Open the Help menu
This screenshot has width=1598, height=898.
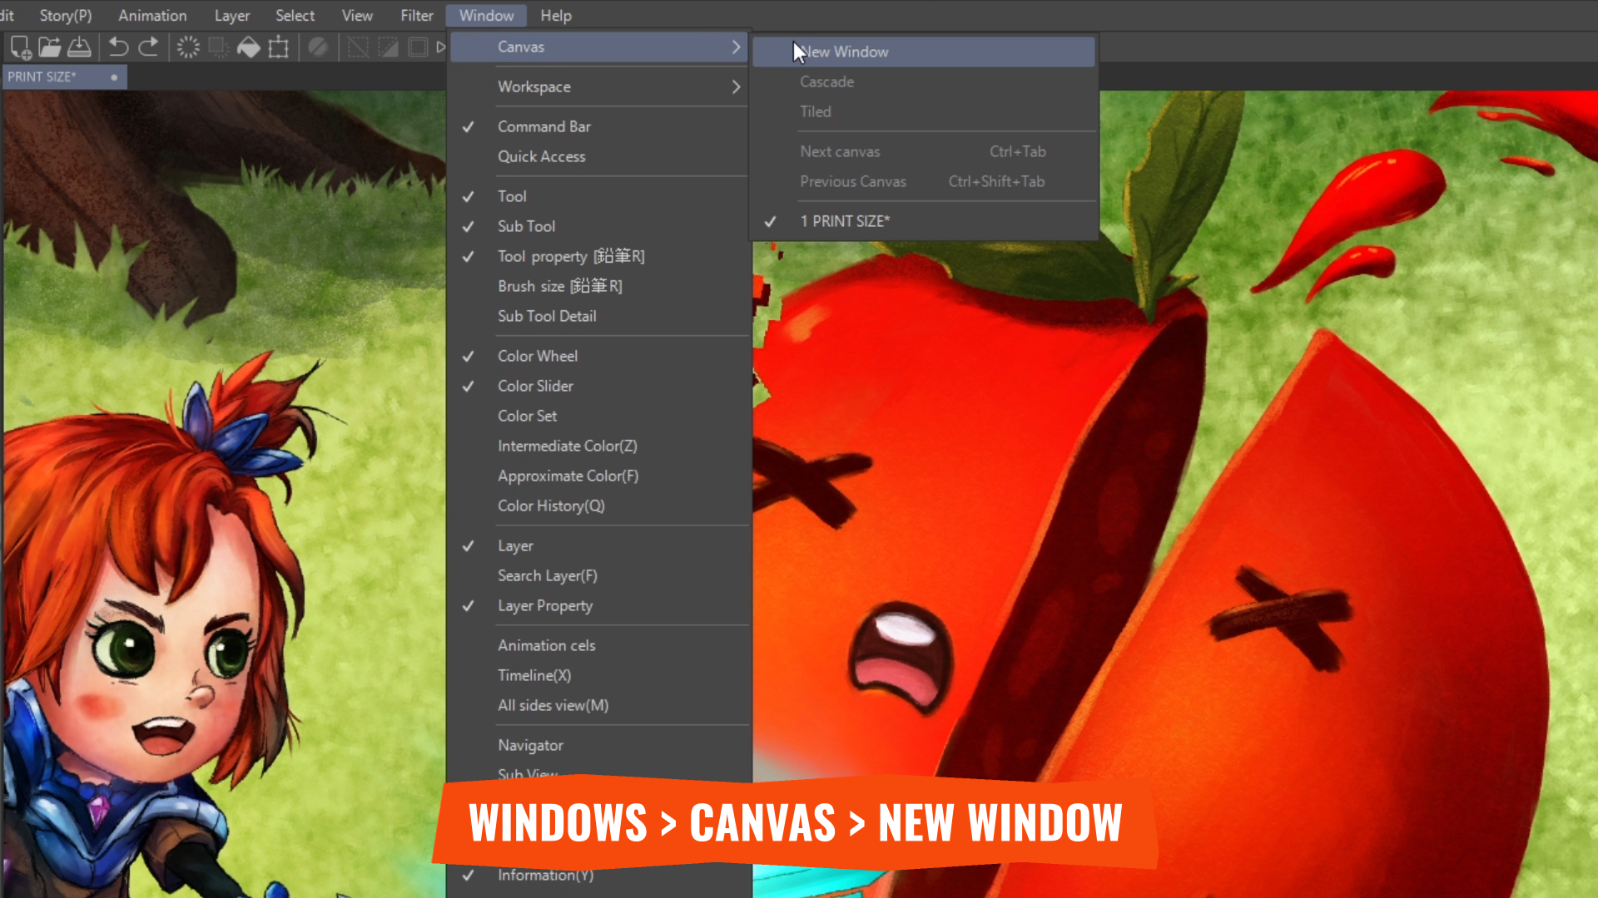point(556,16)
